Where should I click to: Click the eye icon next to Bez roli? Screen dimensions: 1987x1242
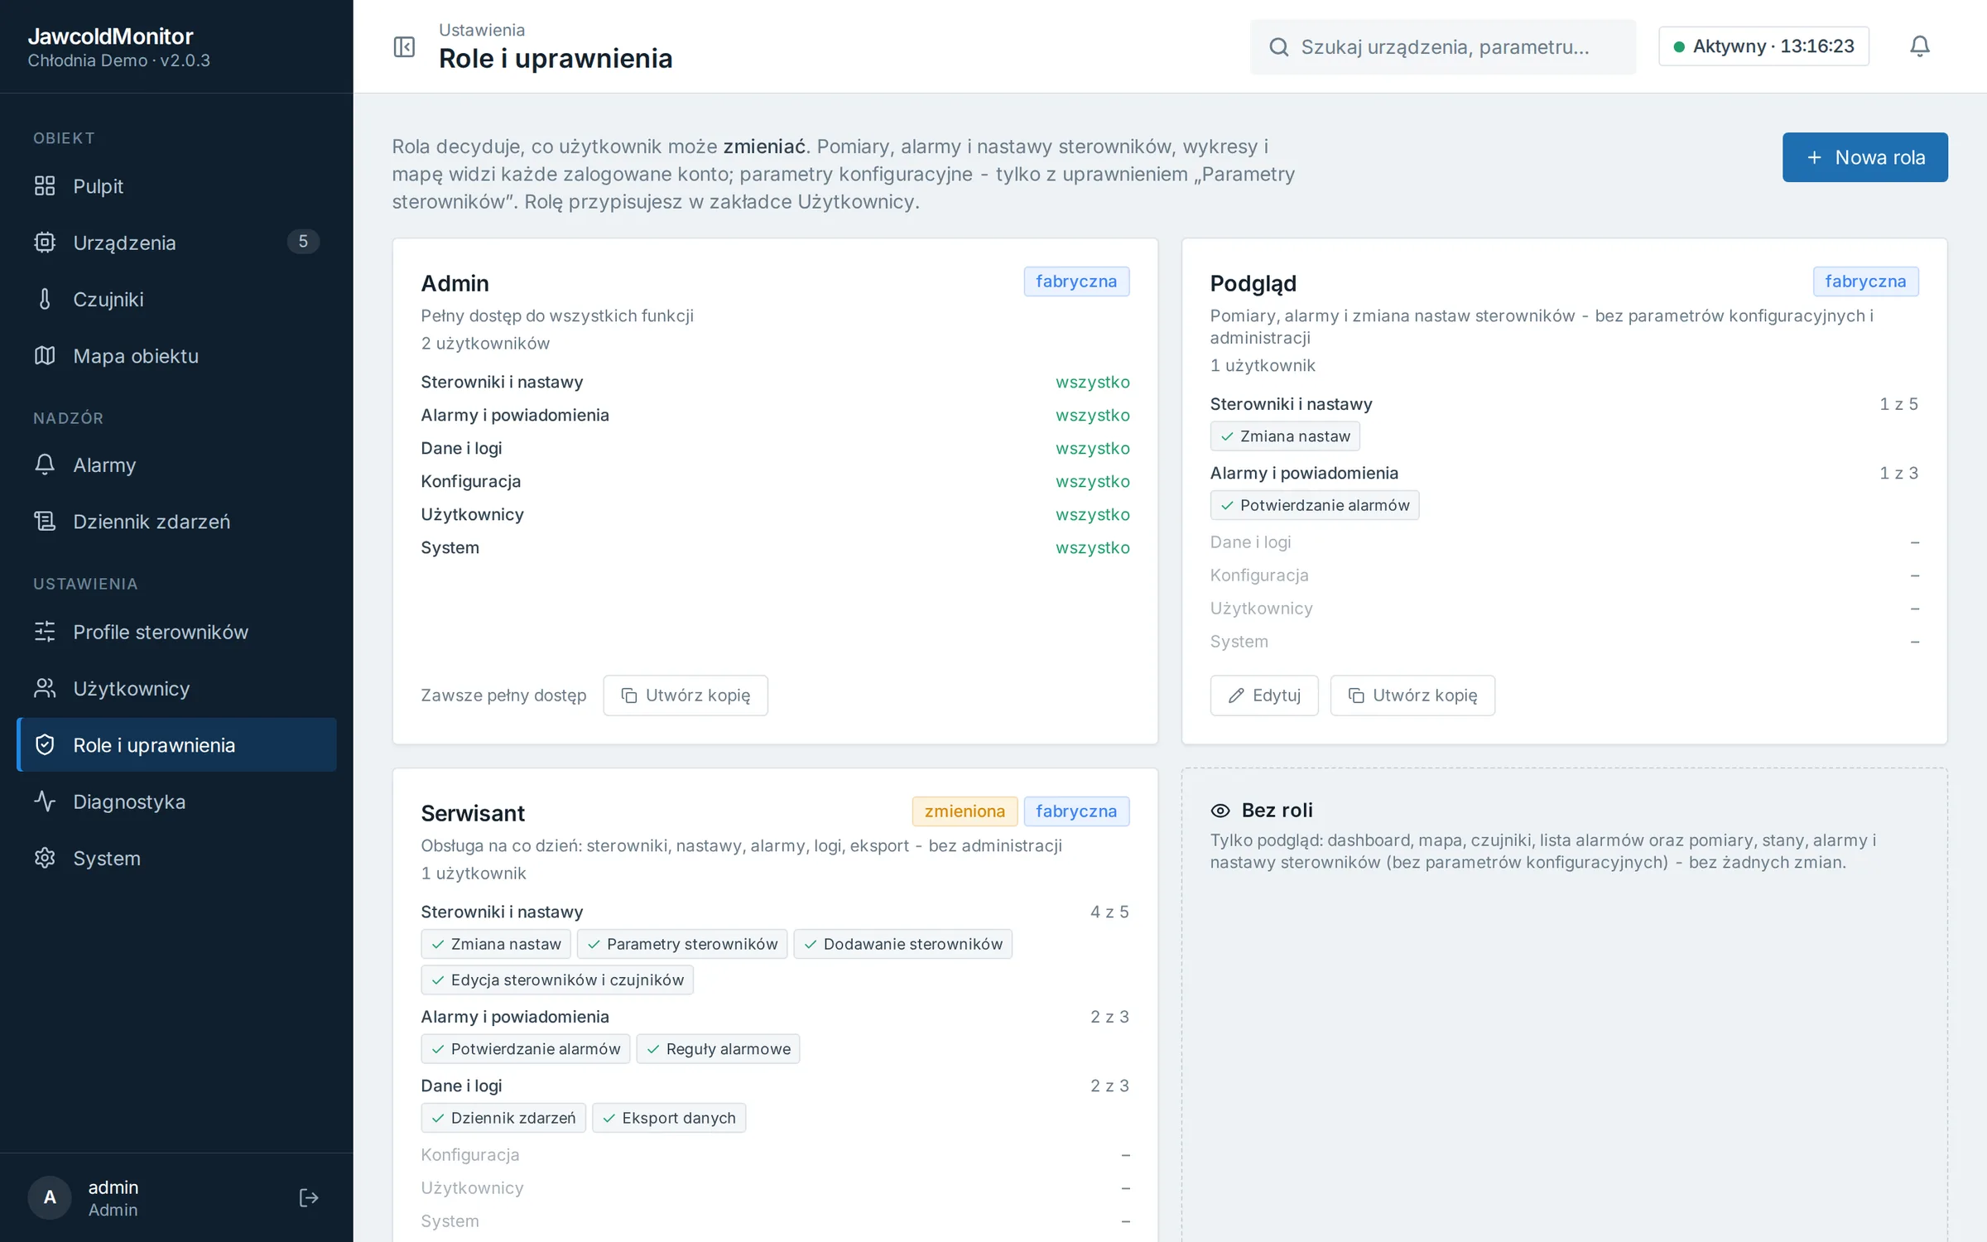point(1220,811)
